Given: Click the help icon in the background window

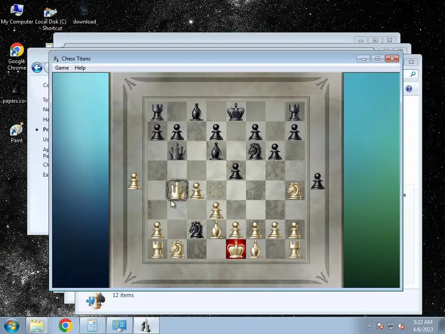Looking at the screenshot, I should coord(408,89).
